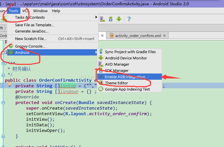Click the Groovy Console icon
Viewport: 224px width, 147px height.
point(11,46)
